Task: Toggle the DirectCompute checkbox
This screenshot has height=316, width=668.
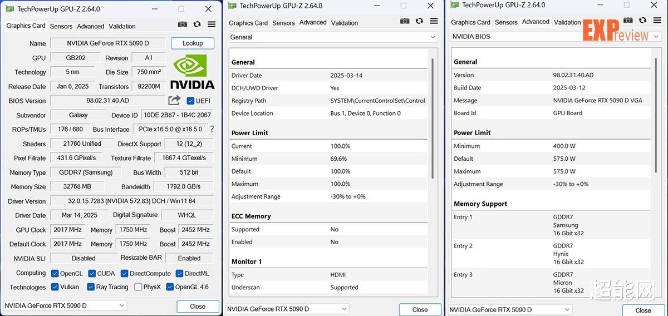Action: 125,273
